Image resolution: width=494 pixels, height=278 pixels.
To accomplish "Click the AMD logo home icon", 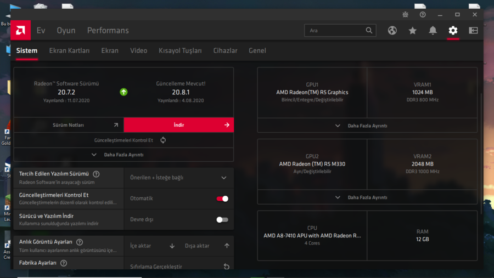I will 20,30.
